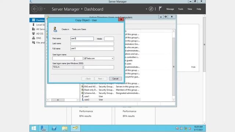Screen dimensions: 235x132
Task: Open the navigation history dropdown arrow
Action: pos(44,9)
